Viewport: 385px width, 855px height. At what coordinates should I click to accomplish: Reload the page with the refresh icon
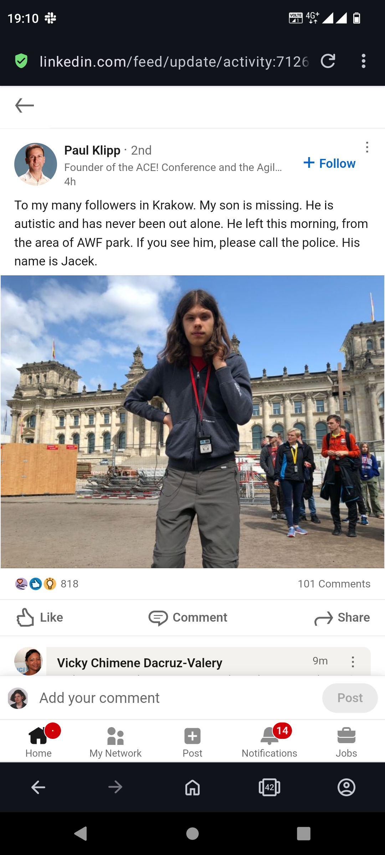[328, 61]
